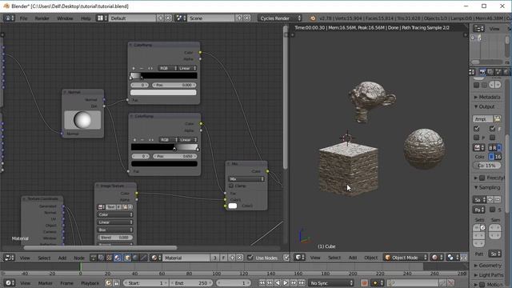Click the Playback timeline menu button

(90, 283)
